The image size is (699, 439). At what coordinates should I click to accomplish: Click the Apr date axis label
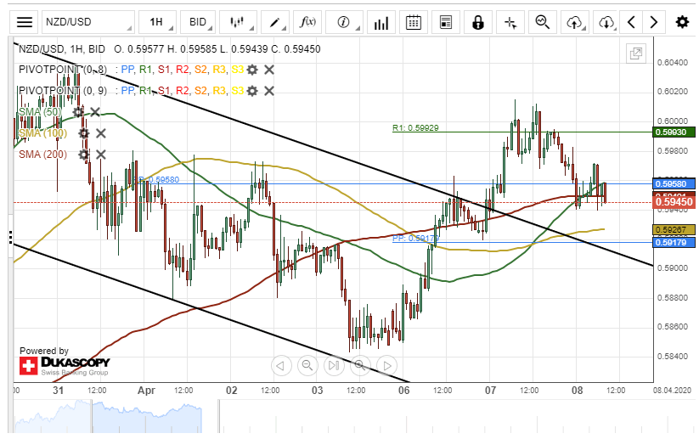[146, 391]
